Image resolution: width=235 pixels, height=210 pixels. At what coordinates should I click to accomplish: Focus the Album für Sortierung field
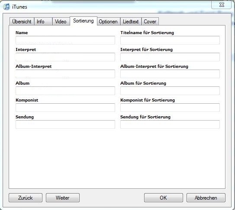tap(170, 91)
